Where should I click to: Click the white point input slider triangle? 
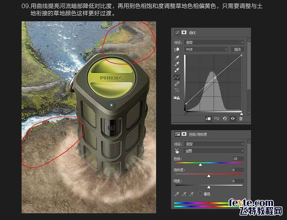241,114
